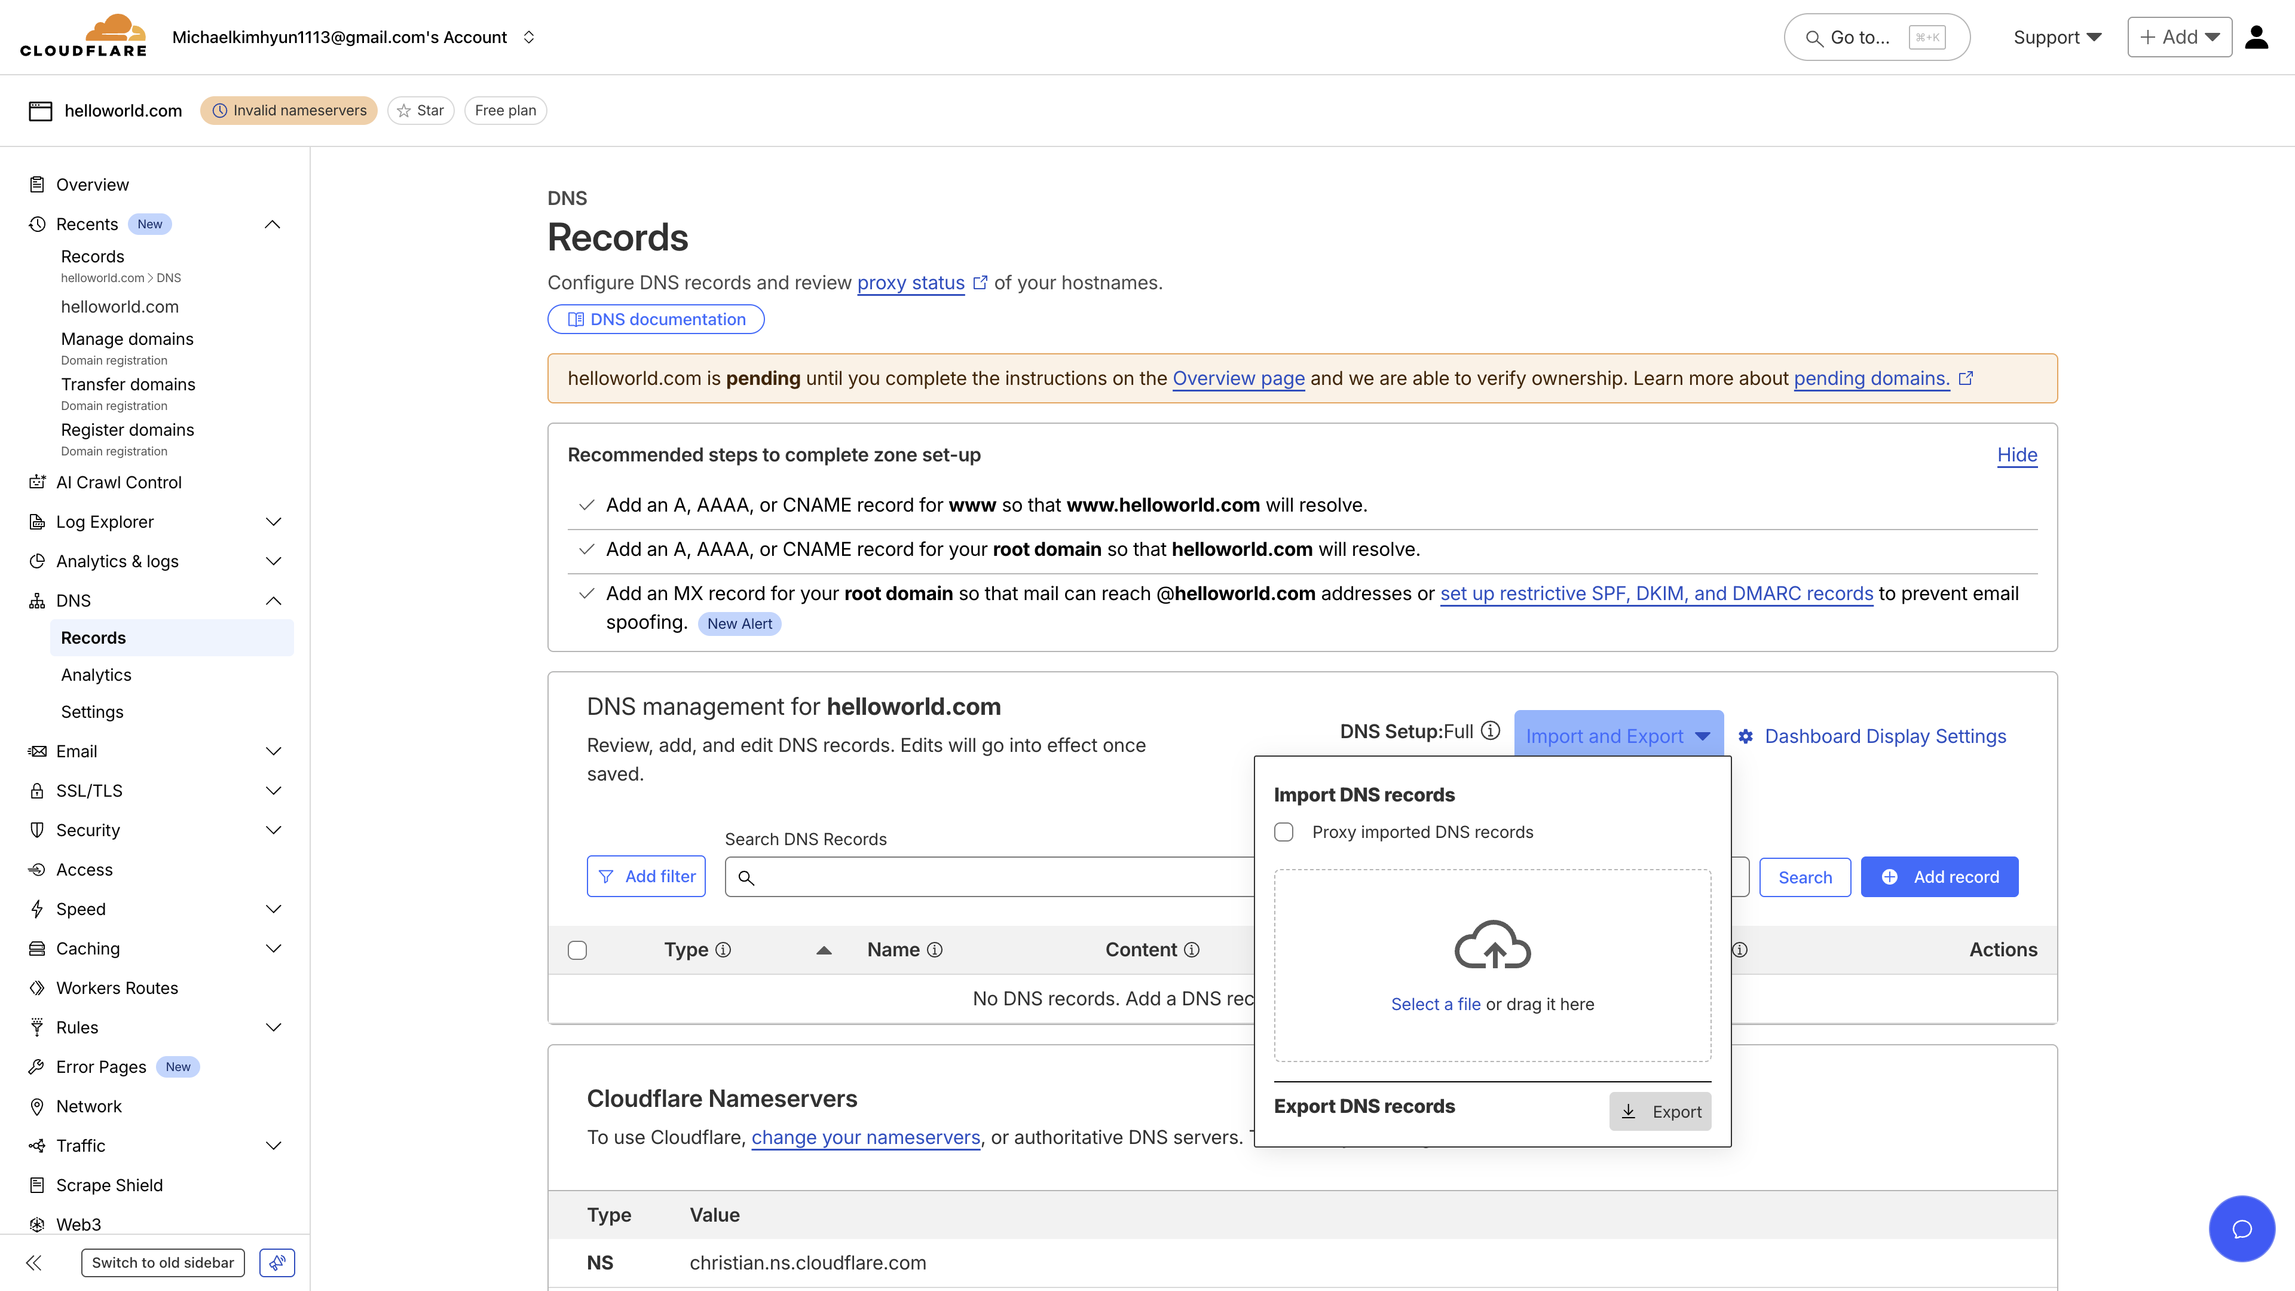Click the Cloudflare logo

tap(84, 36)
